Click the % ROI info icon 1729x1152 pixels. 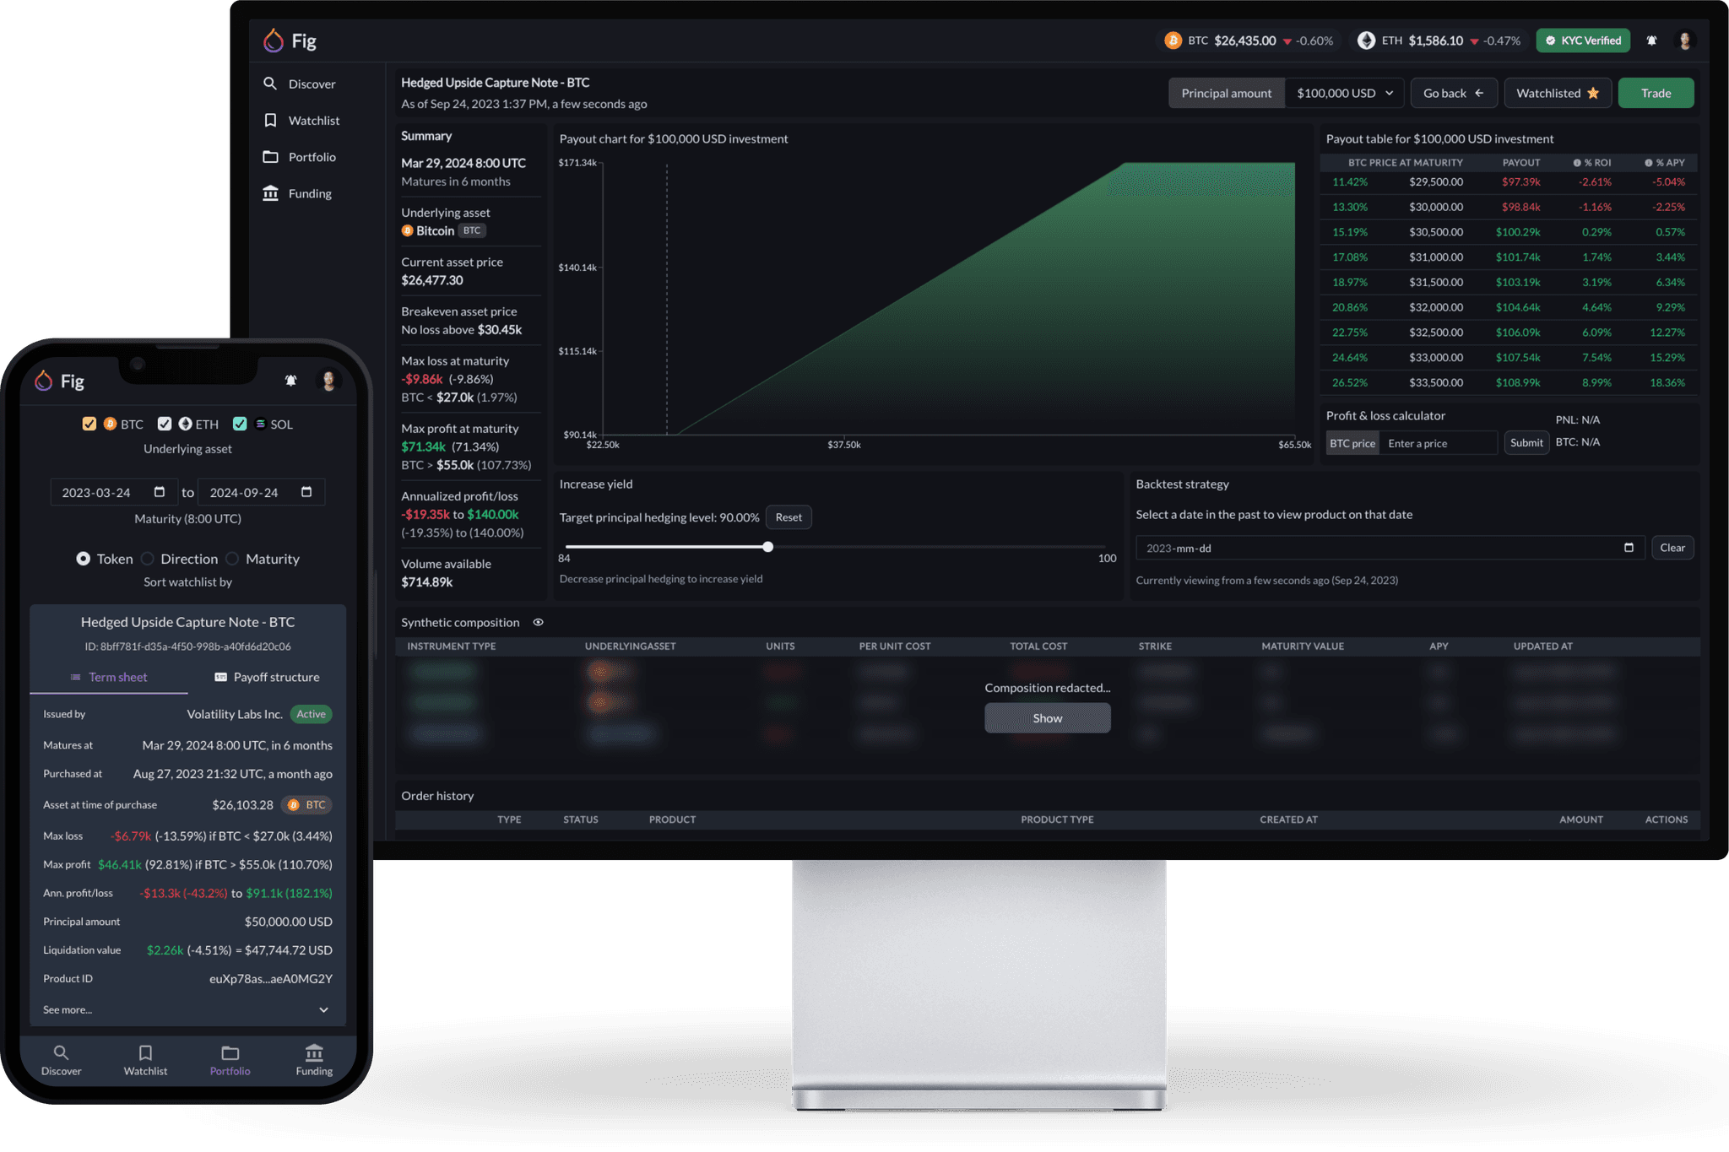[x=1577, y=163]
